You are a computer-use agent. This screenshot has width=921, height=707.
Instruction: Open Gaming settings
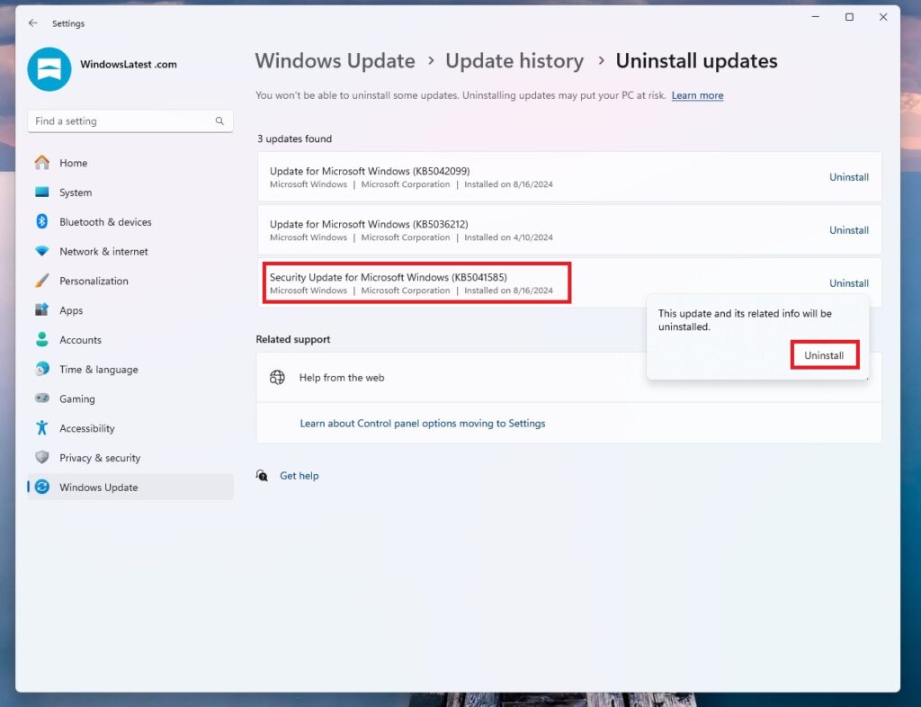pos(76,398)
